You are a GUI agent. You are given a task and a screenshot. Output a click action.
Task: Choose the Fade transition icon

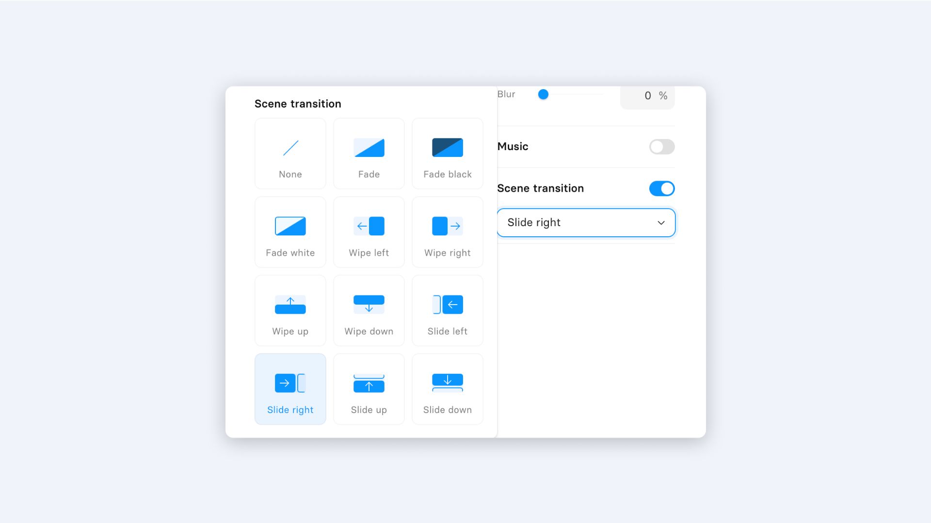tap(369, 148)
